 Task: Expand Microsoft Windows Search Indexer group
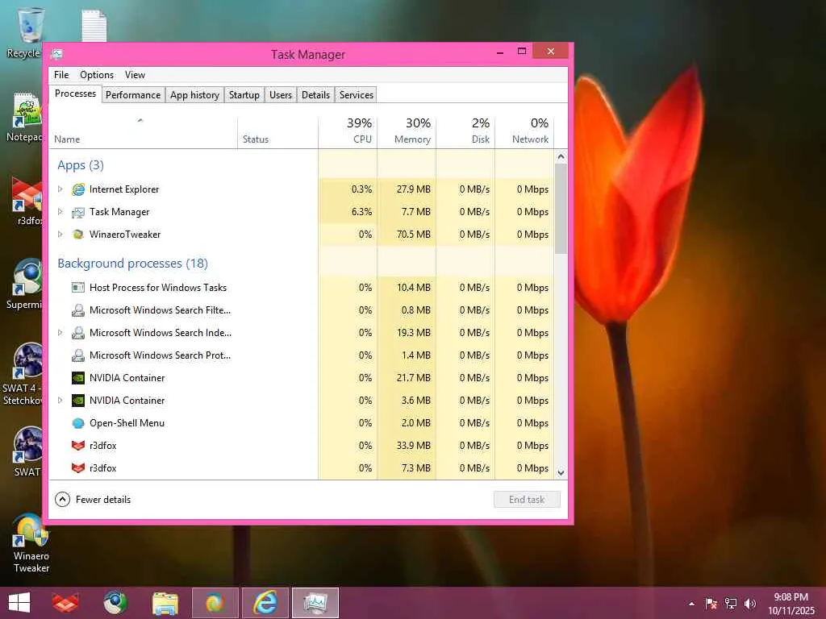tap(60, 333)
